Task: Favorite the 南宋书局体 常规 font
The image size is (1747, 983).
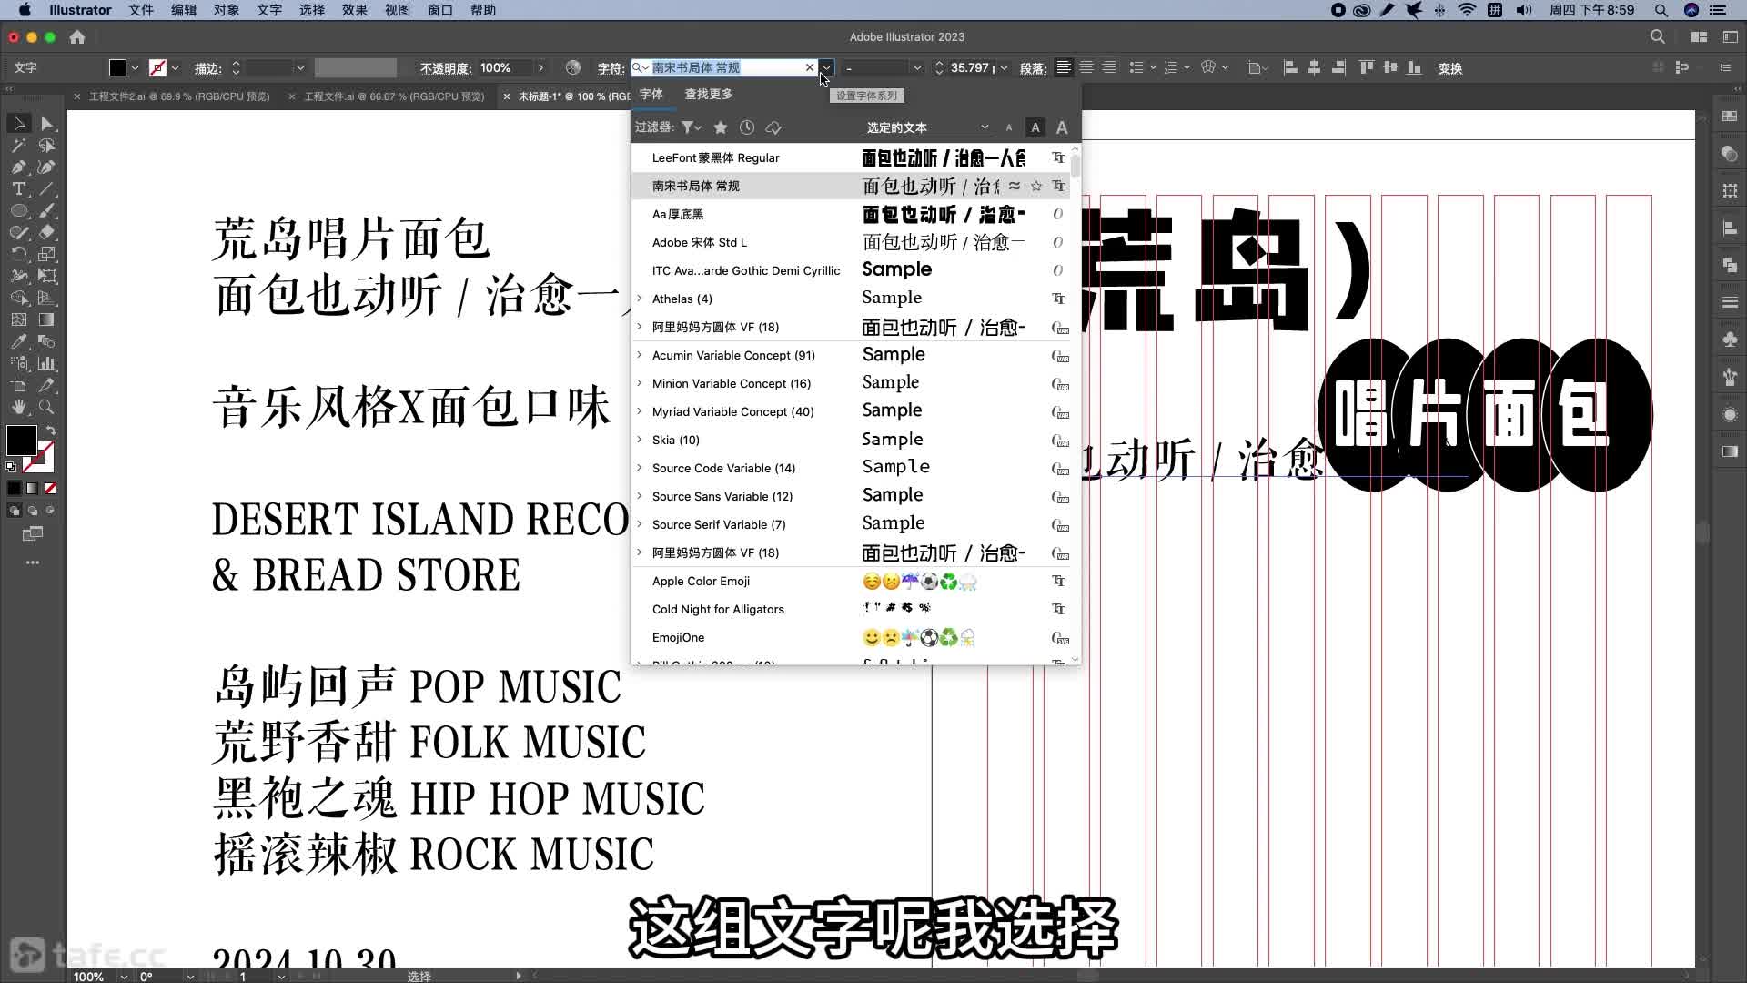Action: [x=1036, y=186]
